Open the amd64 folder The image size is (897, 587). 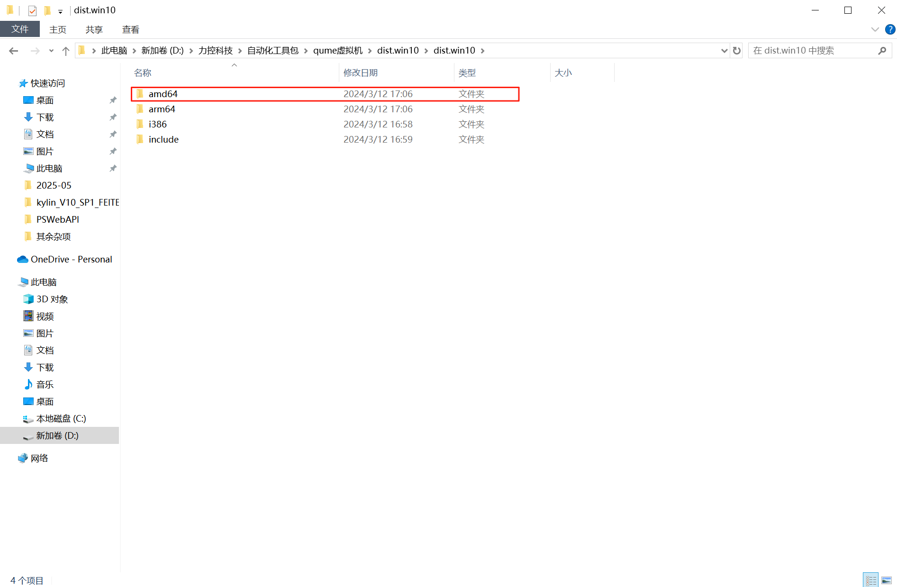(x=163, y=94)
